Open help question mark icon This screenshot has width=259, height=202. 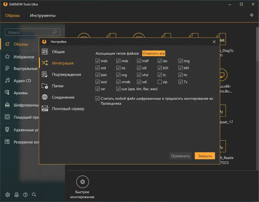pyautogui.click(x=25, y=195)
